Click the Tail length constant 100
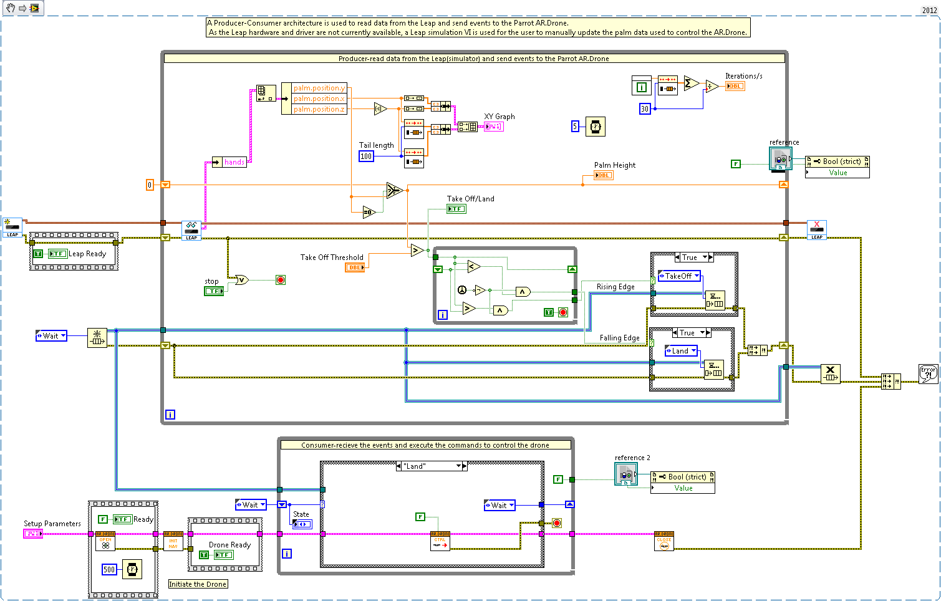The width and height of the screenshot is (941, 601). point(366,156)
